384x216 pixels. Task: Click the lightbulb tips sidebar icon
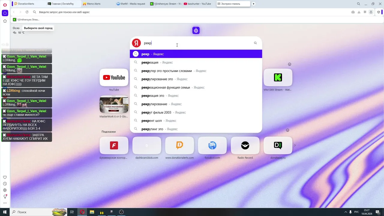(5, 197)
